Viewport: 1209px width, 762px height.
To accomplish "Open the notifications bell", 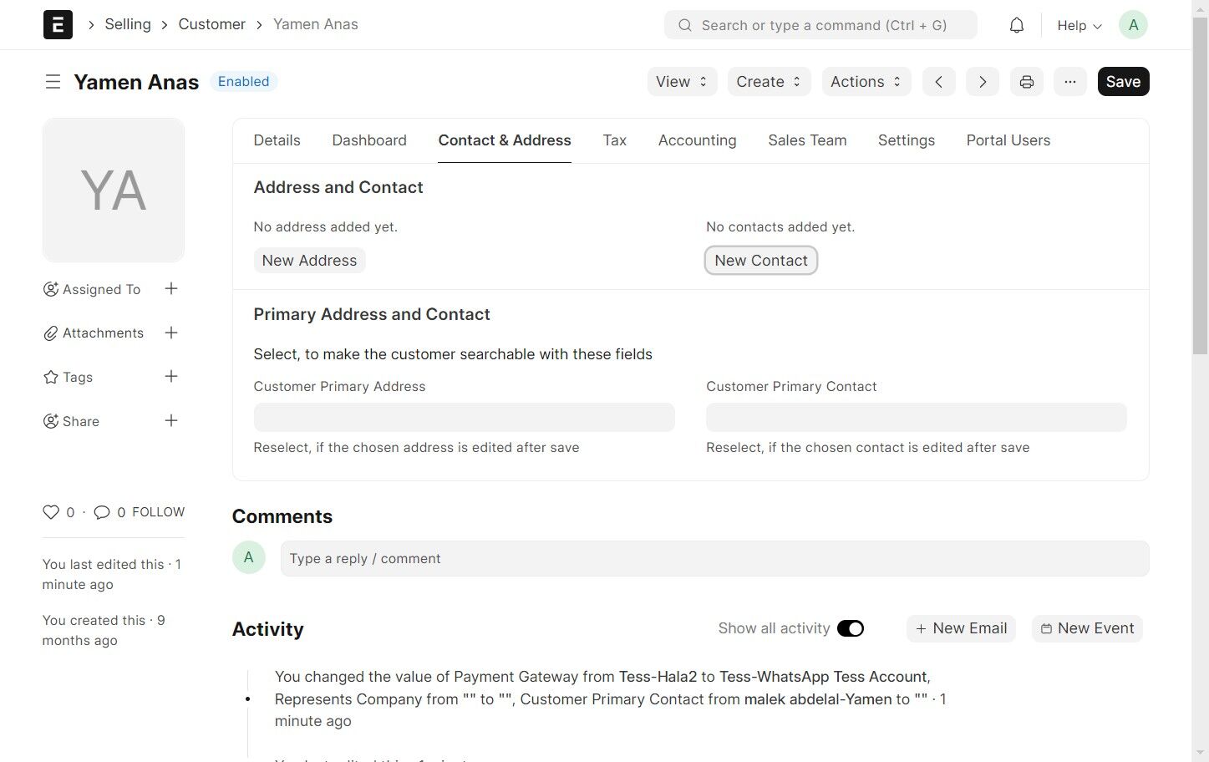I will click(1016, 25).
